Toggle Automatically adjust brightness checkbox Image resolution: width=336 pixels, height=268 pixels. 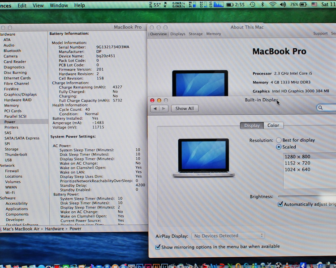[280, 204]
